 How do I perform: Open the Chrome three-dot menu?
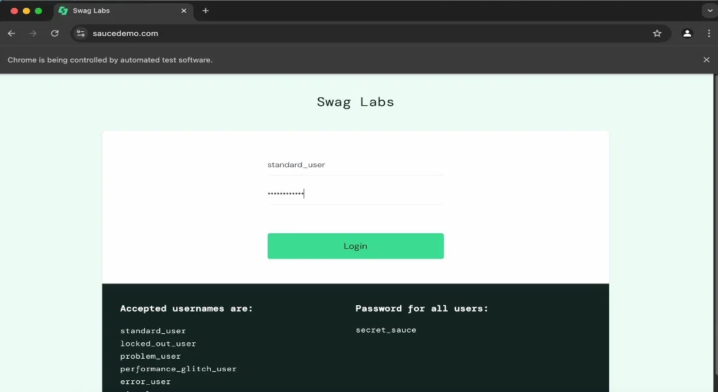click(x=709, y=33)
